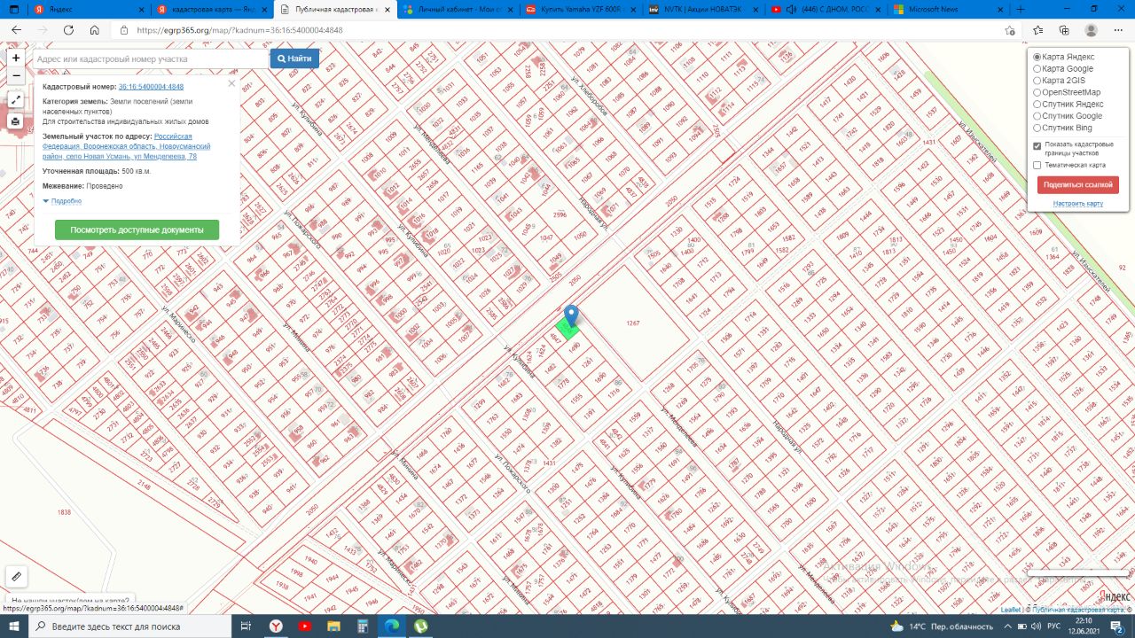The width and height of the screenshot is (1135, 638).
Task: Launch Yandex Browser from taskbar
Action: pyautogui.click(x=276, y=626)
